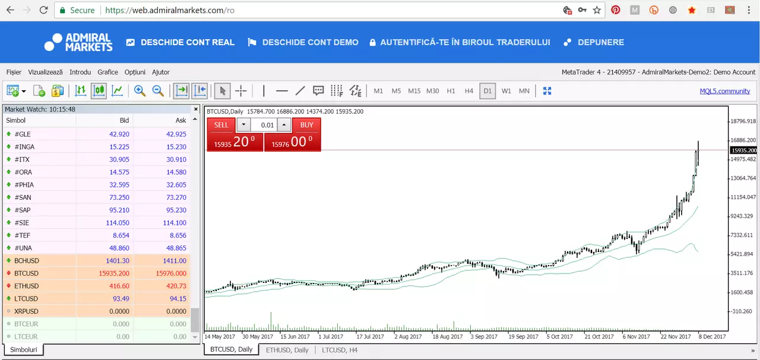Decrease lot volume with down arrow
Image resolution: width=760 pixels, height=360 pixels.
pyautogui.click(x=244, y=125)
